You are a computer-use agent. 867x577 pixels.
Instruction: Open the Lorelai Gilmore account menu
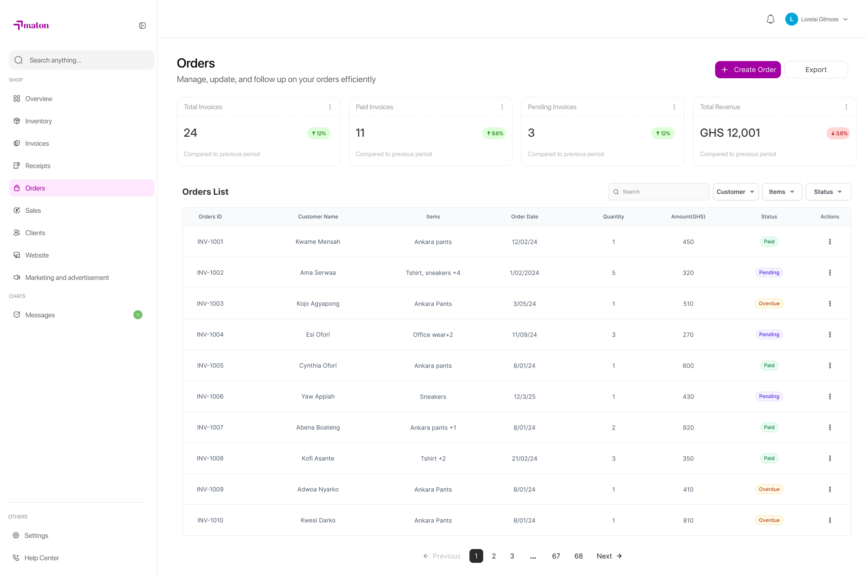[x=817, y=19]
